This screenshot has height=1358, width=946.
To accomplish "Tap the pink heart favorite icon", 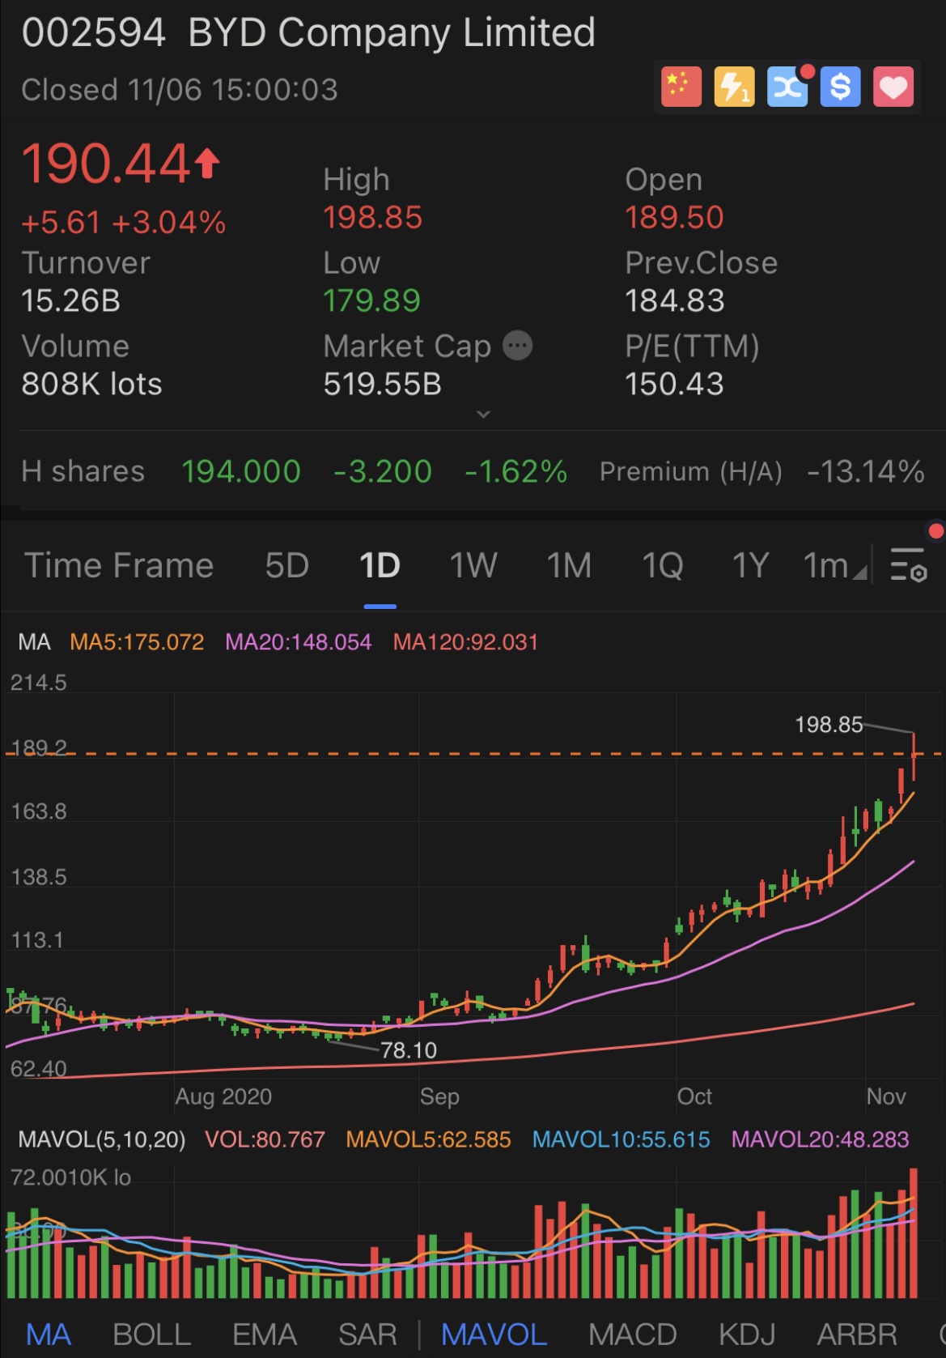I will tap(893, 87).
